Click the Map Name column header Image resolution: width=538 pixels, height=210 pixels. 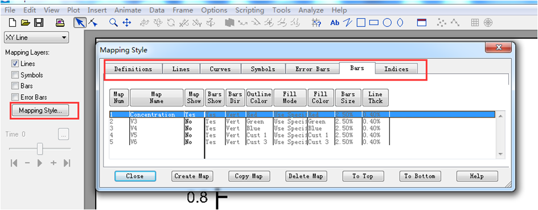click(x=157, y=98)
